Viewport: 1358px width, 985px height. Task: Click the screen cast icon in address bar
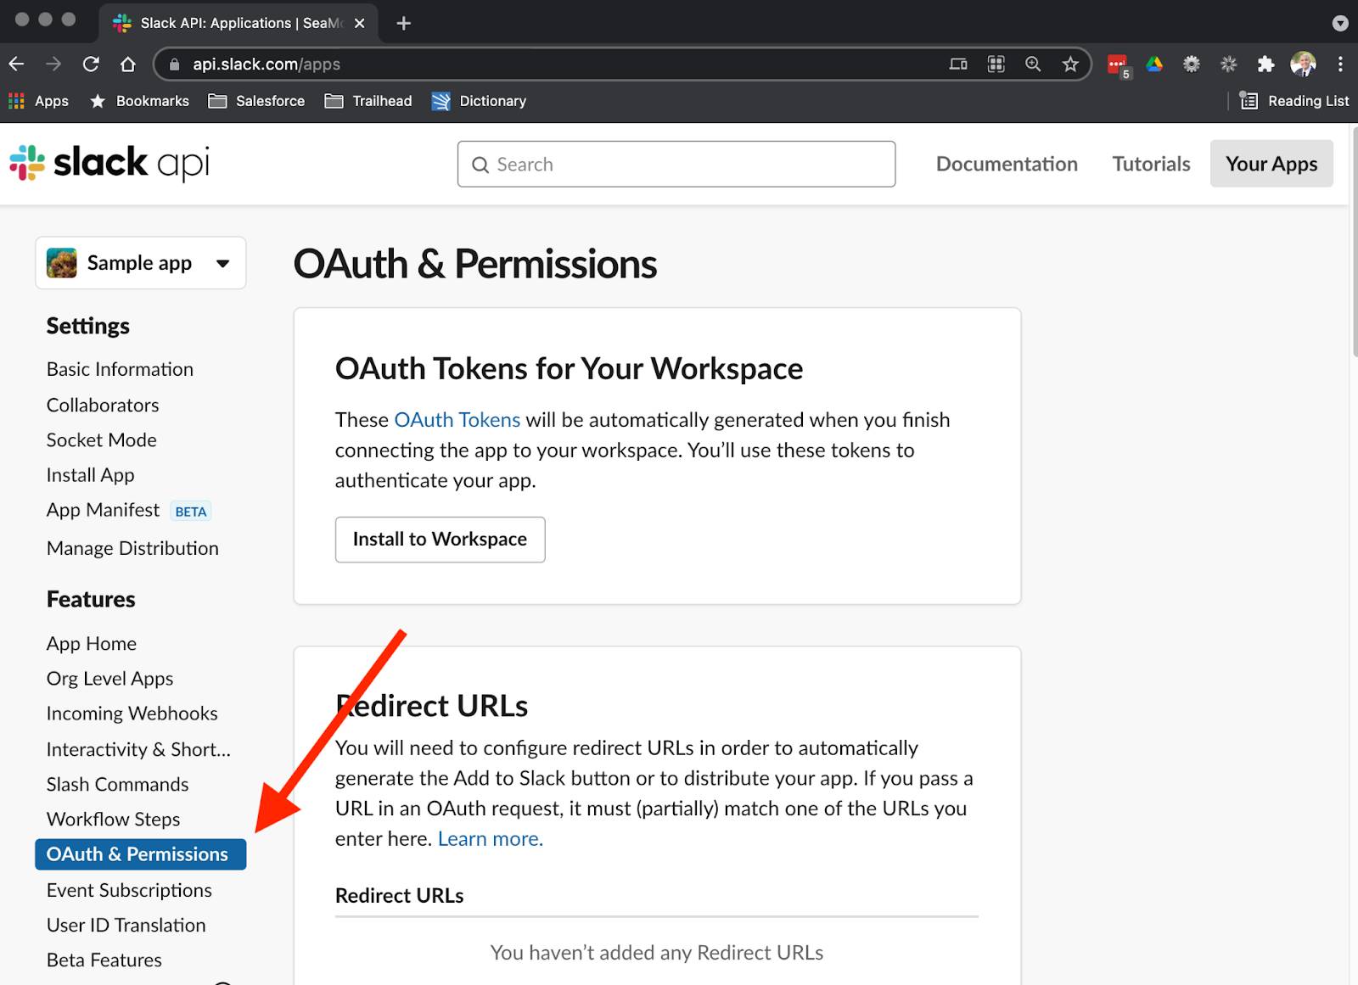coord(958,64)
